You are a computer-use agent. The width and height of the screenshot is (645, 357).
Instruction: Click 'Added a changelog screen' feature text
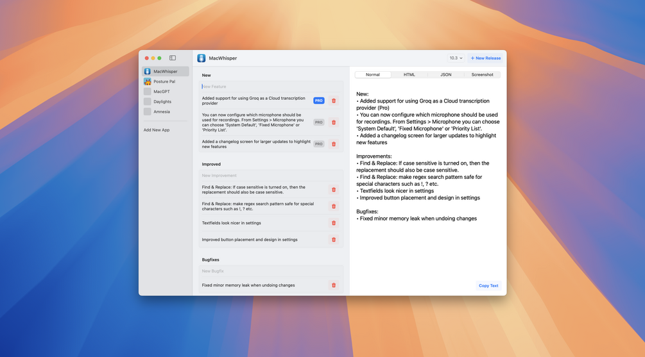tap(256, 144)
